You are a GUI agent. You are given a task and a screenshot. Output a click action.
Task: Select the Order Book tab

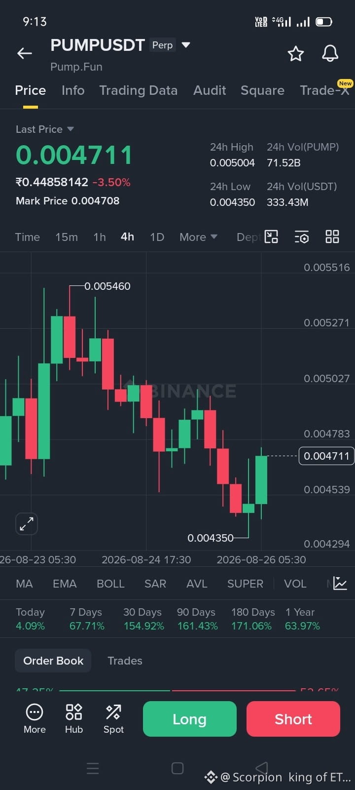click(53, 661)
